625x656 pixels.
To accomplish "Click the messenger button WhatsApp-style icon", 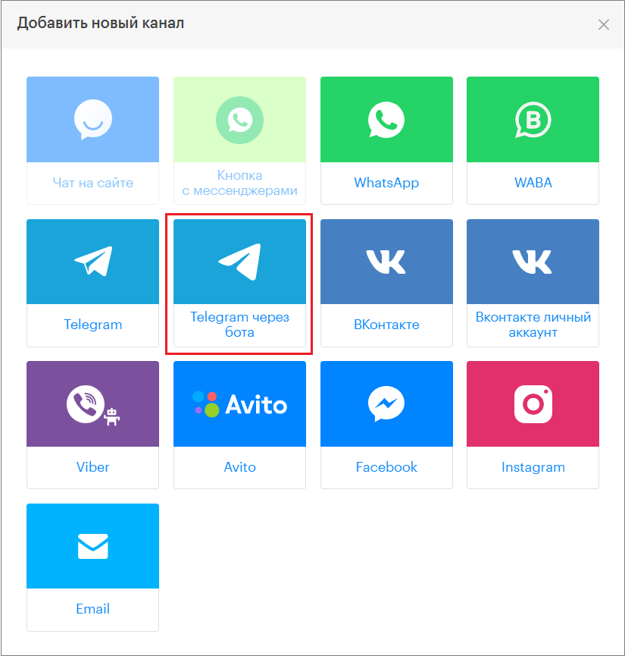I will pos(239,120).
